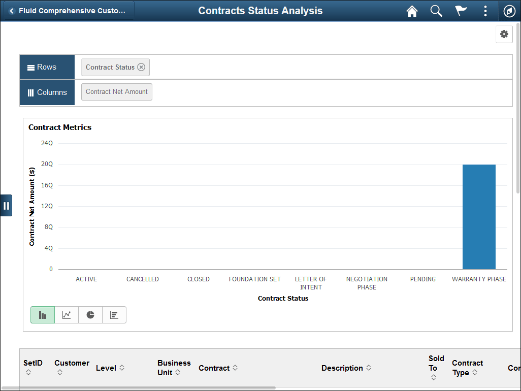Open the Actions List menu
Screen dimensions: 521x391
pyautogui.click(x=485, y=11)
